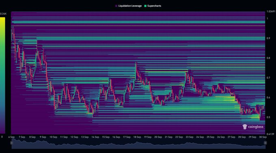Click the 12 Sep date label
The width and height of the screenshot is (276, 153).
tap(74, 137)
